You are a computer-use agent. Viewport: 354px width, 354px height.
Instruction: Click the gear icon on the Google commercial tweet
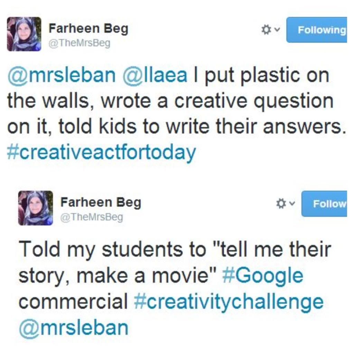click(x=281, y=204)
